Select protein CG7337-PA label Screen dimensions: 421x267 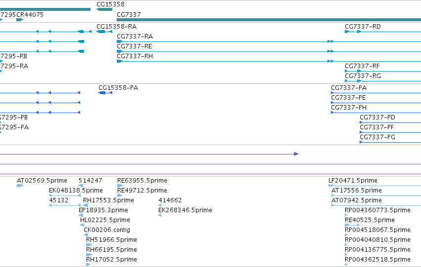pyautogui.click(x=349, y=88)
